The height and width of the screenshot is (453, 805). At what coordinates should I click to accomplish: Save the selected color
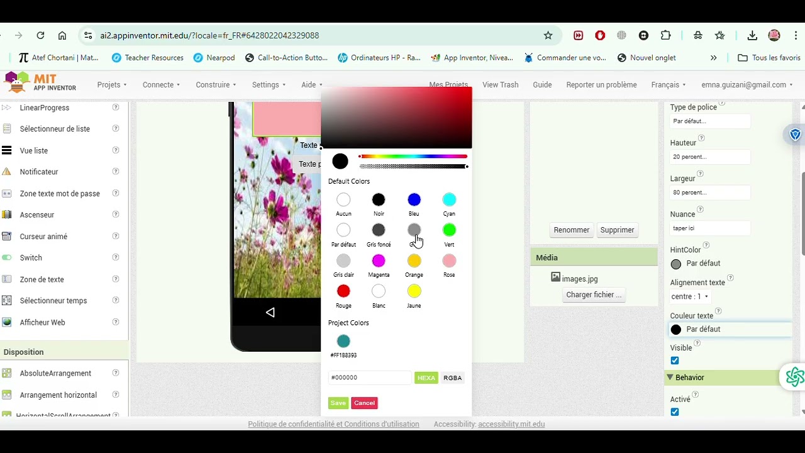338,403
